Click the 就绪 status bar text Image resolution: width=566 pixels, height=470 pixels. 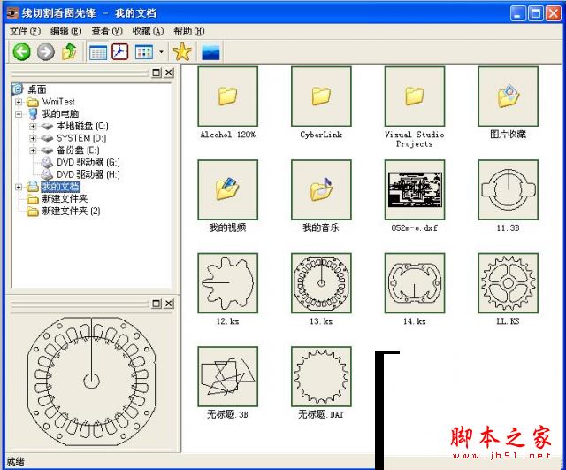click(16, 461)
